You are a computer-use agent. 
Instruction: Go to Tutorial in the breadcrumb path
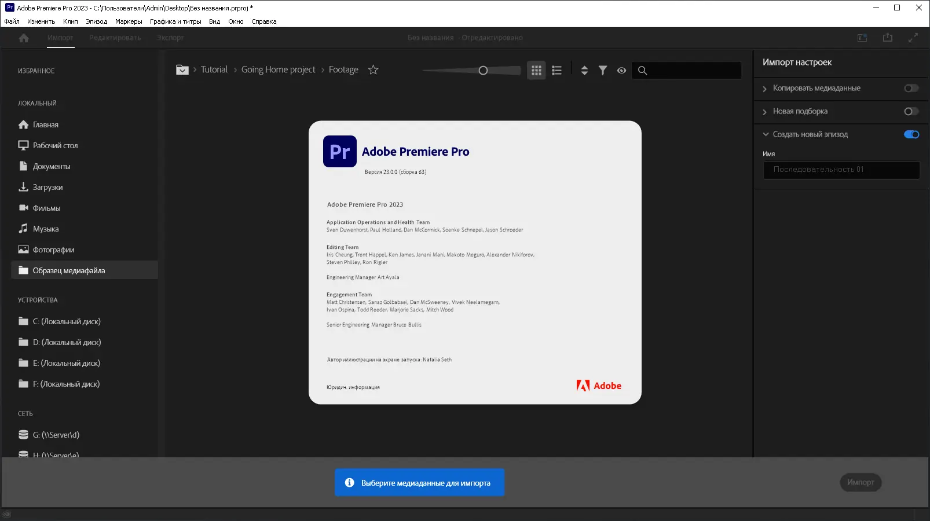[x=214, y=69]
